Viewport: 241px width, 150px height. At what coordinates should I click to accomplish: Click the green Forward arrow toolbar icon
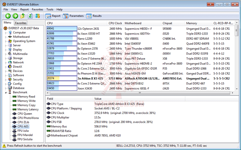[15, 16]
